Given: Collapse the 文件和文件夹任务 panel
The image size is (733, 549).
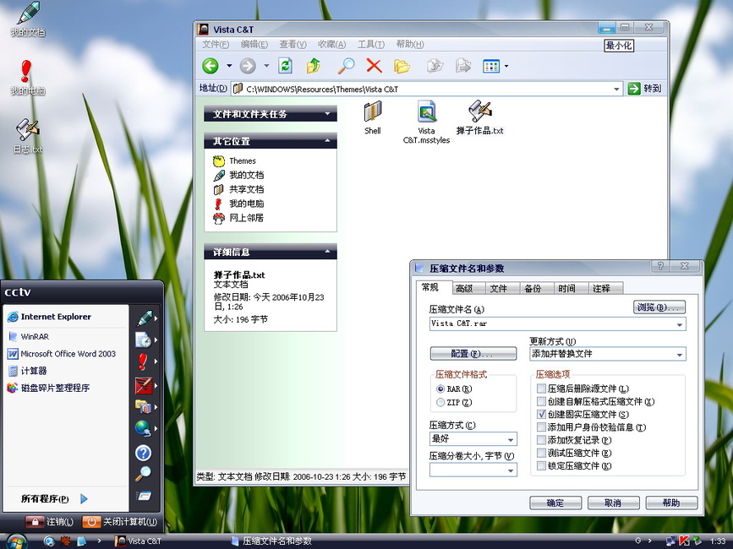Looking at the screenshot, I should [327, 113].
